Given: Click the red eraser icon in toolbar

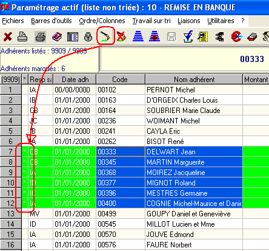Looking at the screenshot, I should (x=252, y=37).
